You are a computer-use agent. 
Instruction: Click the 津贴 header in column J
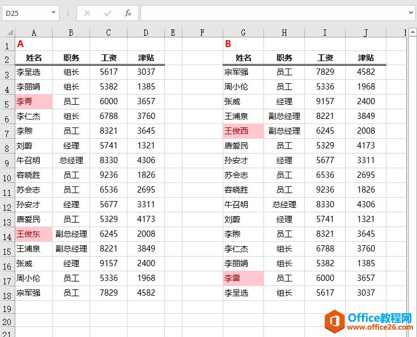365,58
